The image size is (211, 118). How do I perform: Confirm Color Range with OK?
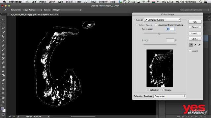pos(195,22)
